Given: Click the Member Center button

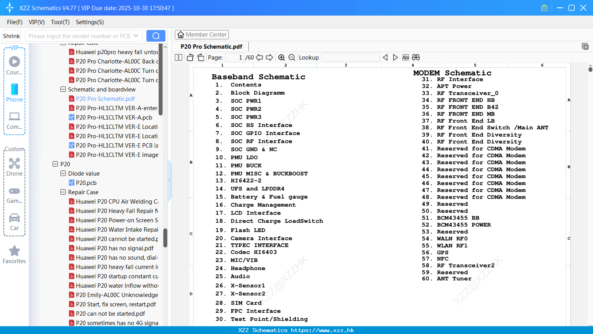Looking at the screenshot, I should point(202,35).
